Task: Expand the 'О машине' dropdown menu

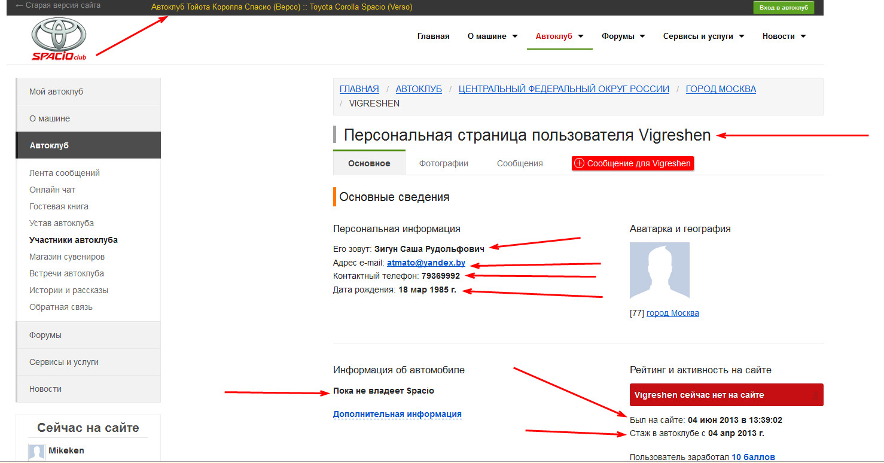Action: click(492, 36)
